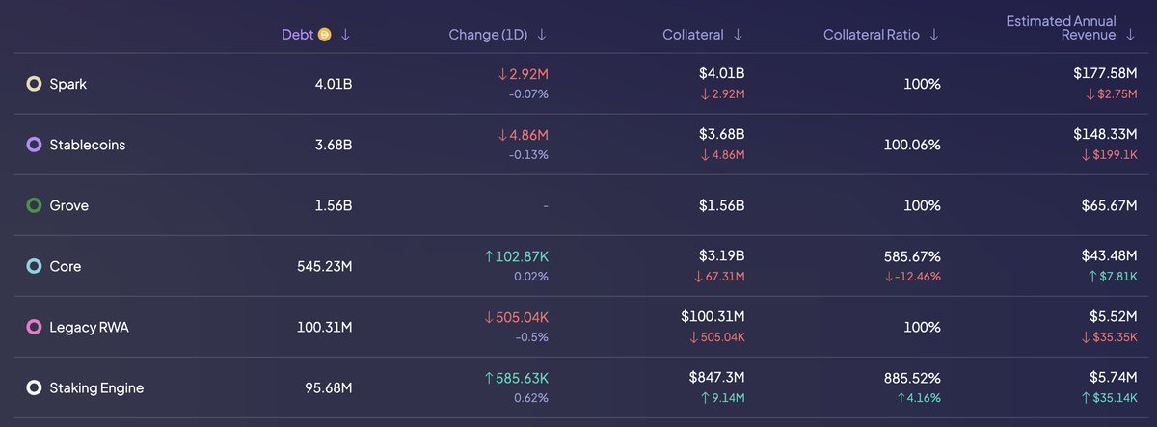
Task: Click the Stablecoins purple ring icon
Action: [34, 145]
